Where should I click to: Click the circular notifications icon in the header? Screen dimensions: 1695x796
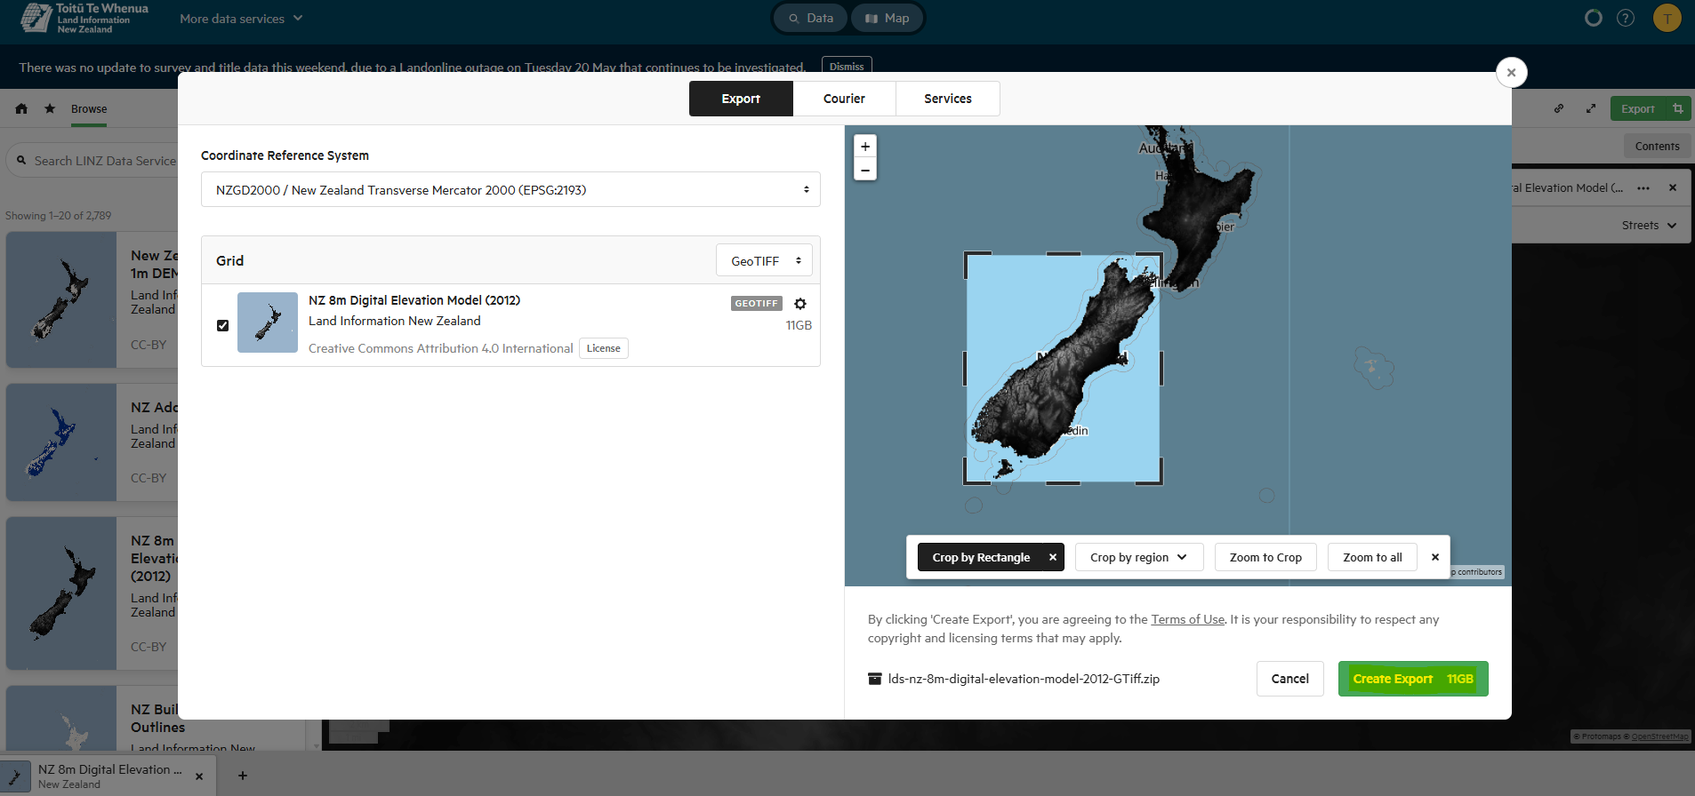pos(1594,18)
